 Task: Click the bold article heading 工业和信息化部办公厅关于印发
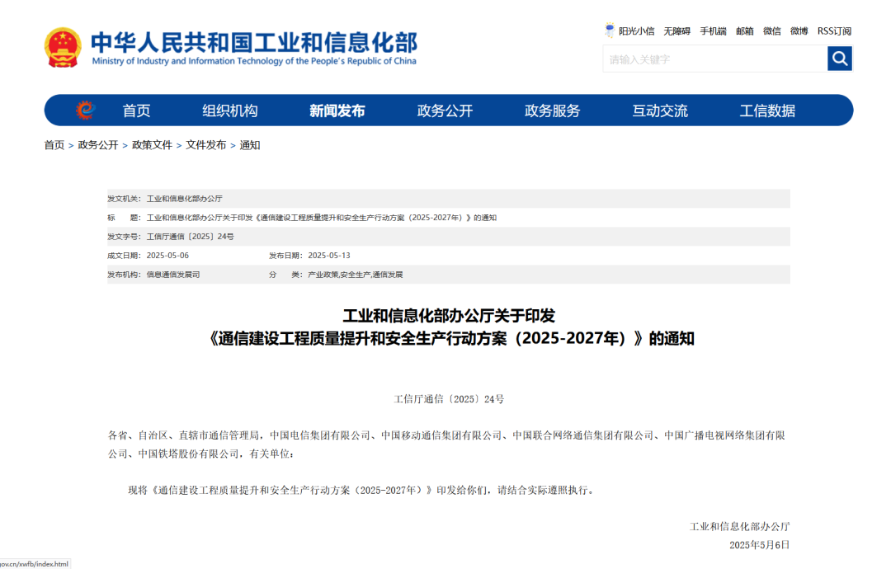pos(449,316)
